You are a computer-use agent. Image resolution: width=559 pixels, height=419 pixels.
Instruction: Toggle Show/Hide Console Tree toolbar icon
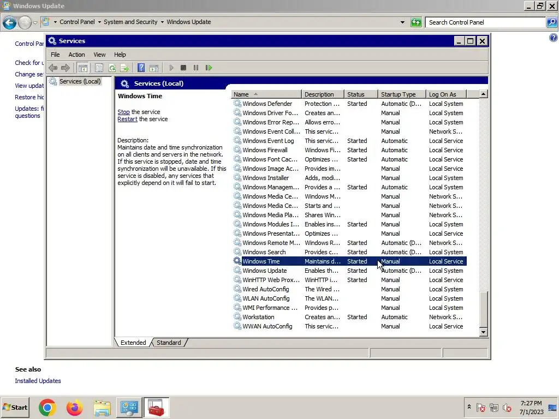click(83, 68)
